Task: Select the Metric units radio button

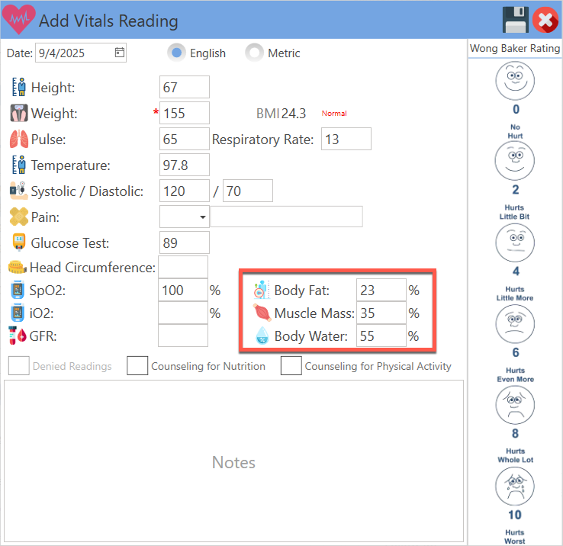Action: pos(254,53)
